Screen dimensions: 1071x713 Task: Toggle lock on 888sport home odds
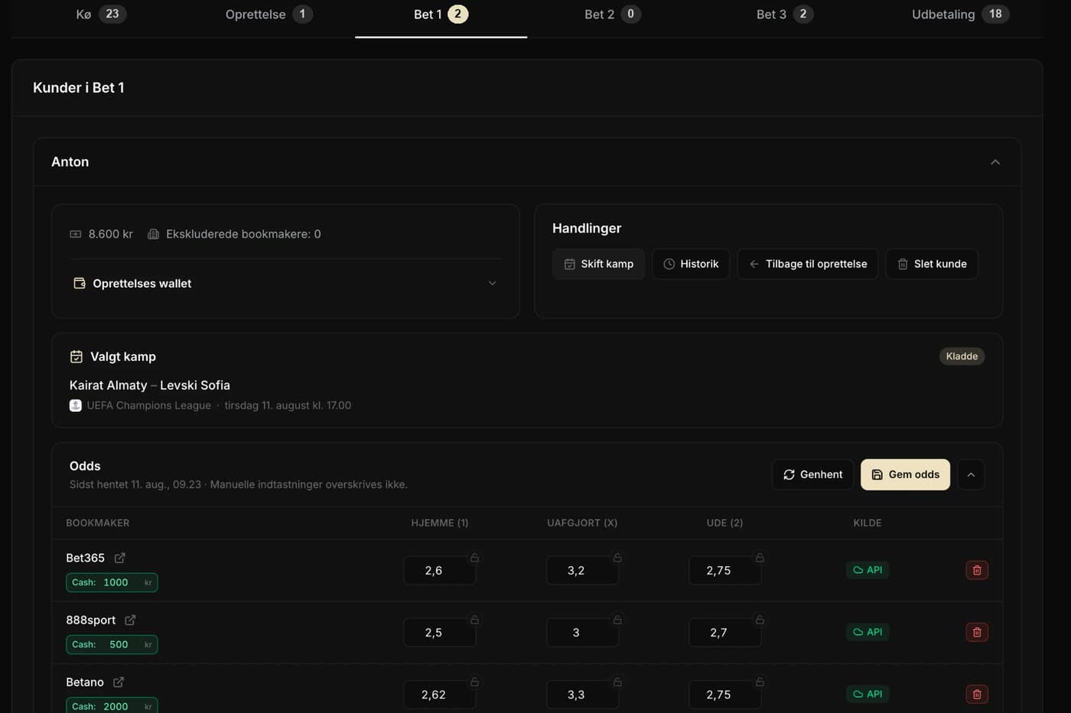[474, 620]
